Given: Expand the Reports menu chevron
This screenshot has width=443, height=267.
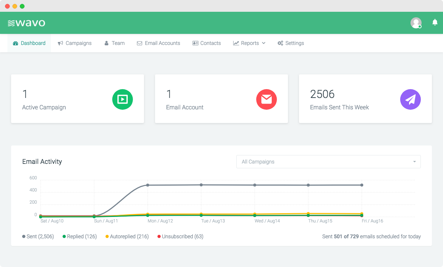Looking at the screenshot, I should click(264, 43).
